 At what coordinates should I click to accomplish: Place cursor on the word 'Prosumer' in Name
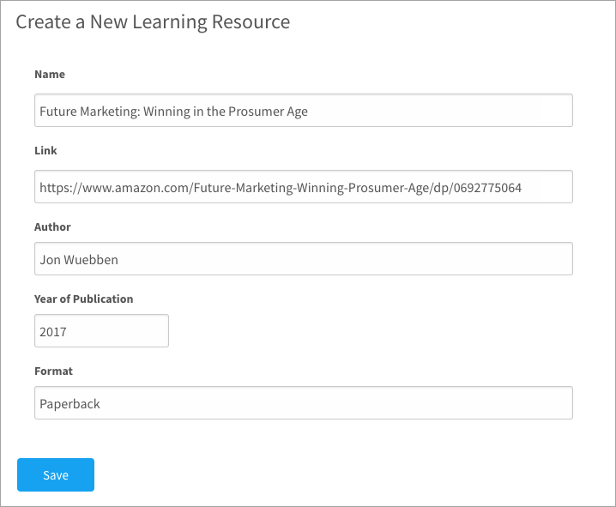[256, 112]
